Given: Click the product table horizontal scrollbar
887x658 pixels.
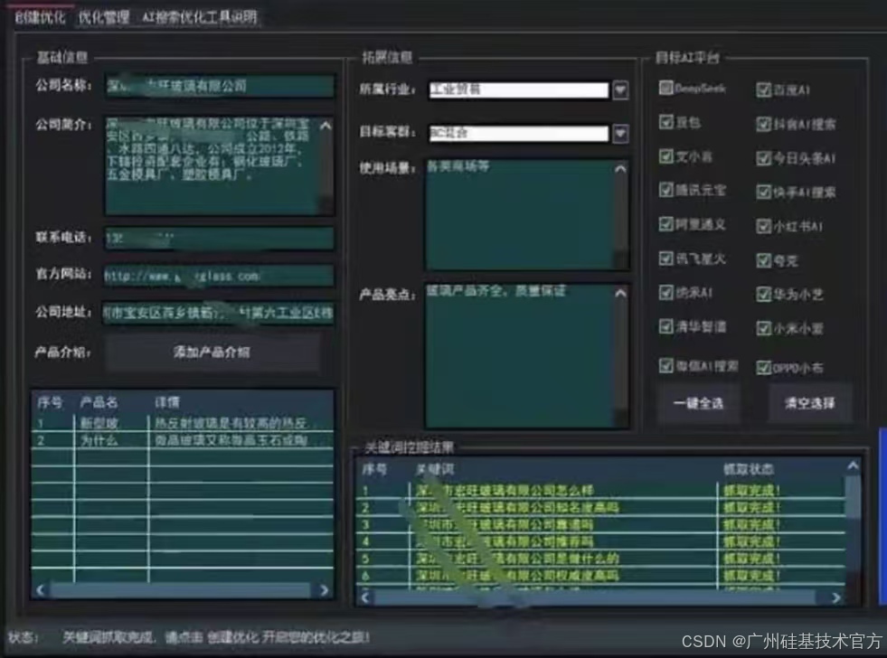Looking at the screenshot, I should pos(181,590).
